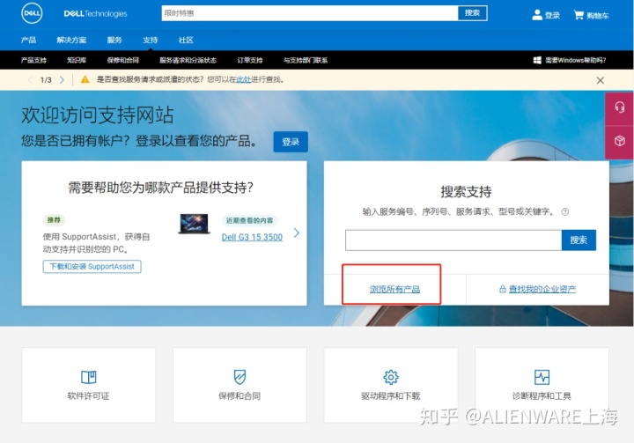
Task: Click the 登录 text in header
Action: tap(552, 16)
